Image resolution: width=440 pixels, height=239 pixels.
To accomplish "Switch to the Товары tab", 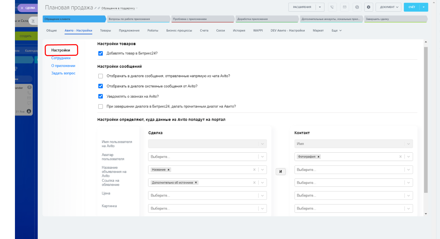I will (106, 31).
